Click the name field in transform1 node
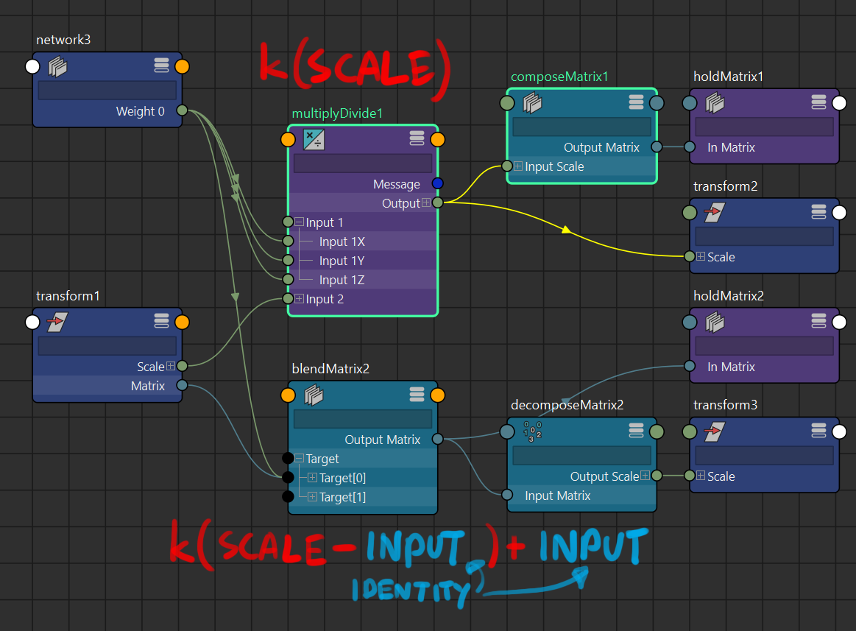 (107, 346)
